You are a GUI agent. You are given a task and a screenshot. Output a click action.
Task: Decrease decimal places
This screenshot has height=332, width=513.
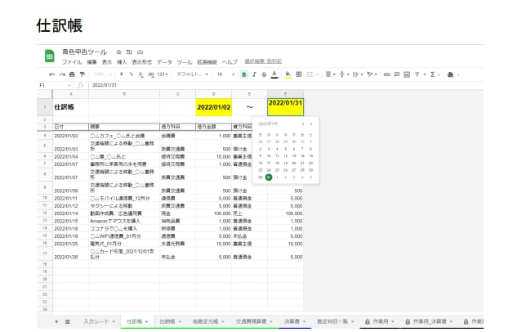click(x=141, y=74)
